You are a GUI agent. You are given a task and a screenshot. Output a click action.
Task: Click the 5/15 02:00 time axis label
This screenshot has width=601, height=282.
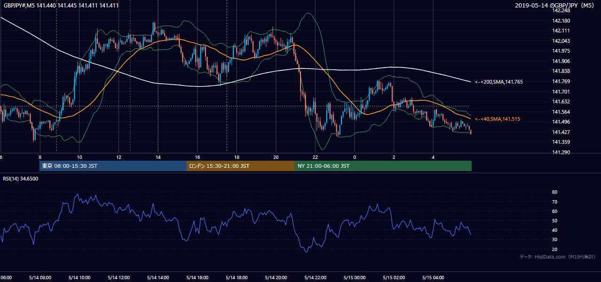[394, 277]
